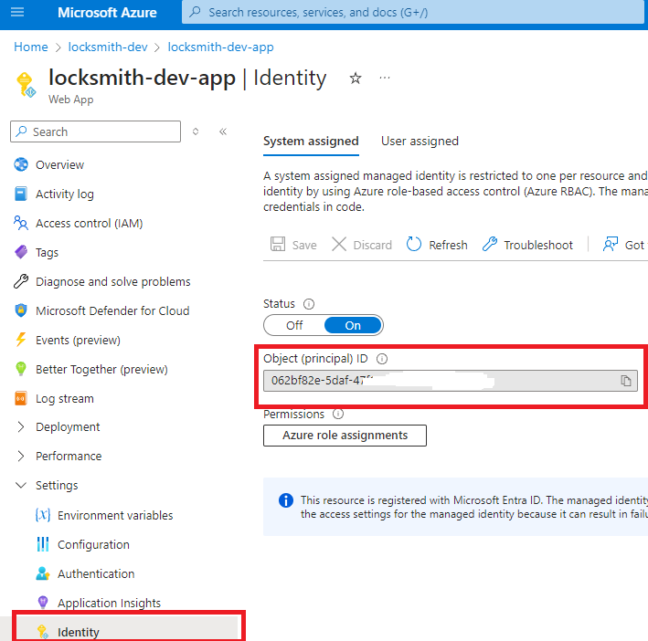Set Status toggle to On

[353, 325]
